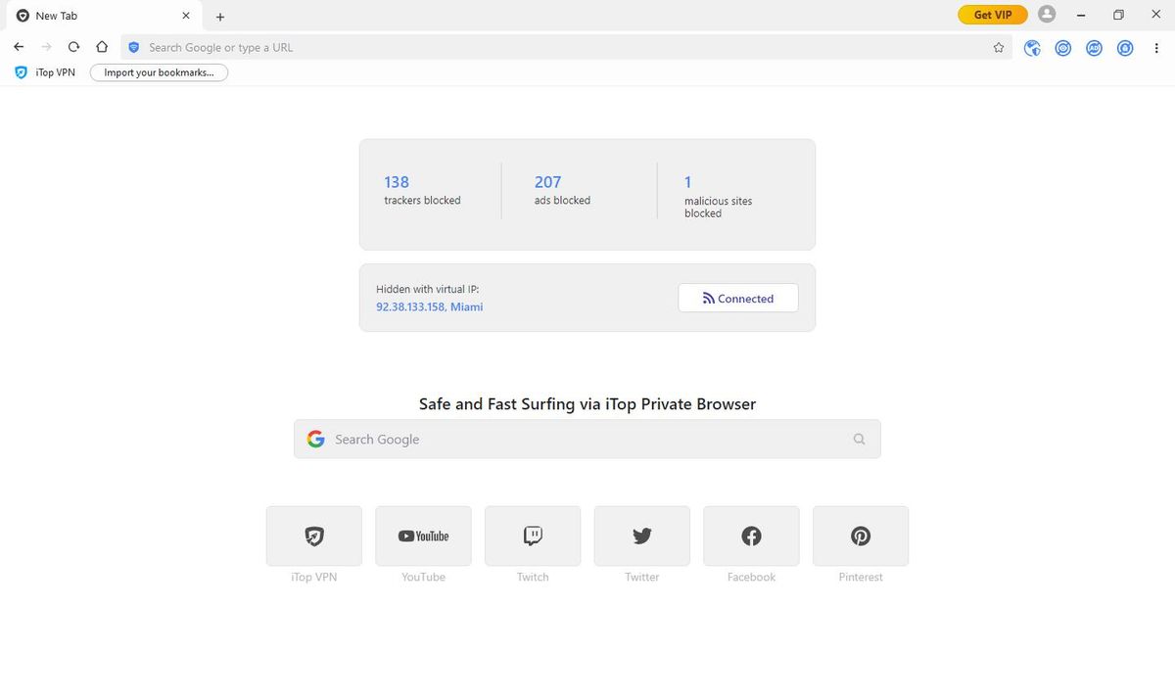The width and height of the screenshot is (1175, 700).
Task: Click the malicious site protection icon
Action: pos(1125,47)
